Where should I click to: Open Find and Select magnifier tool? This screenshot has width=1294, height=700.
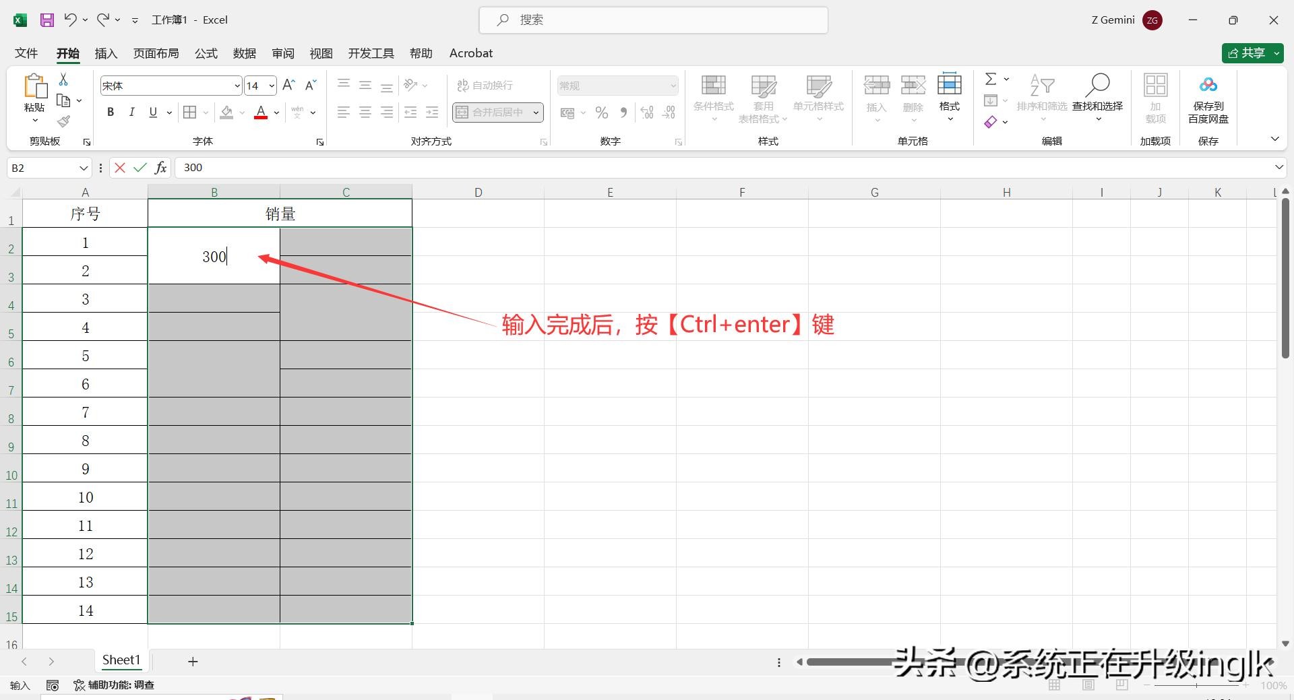click(1097, 94)
